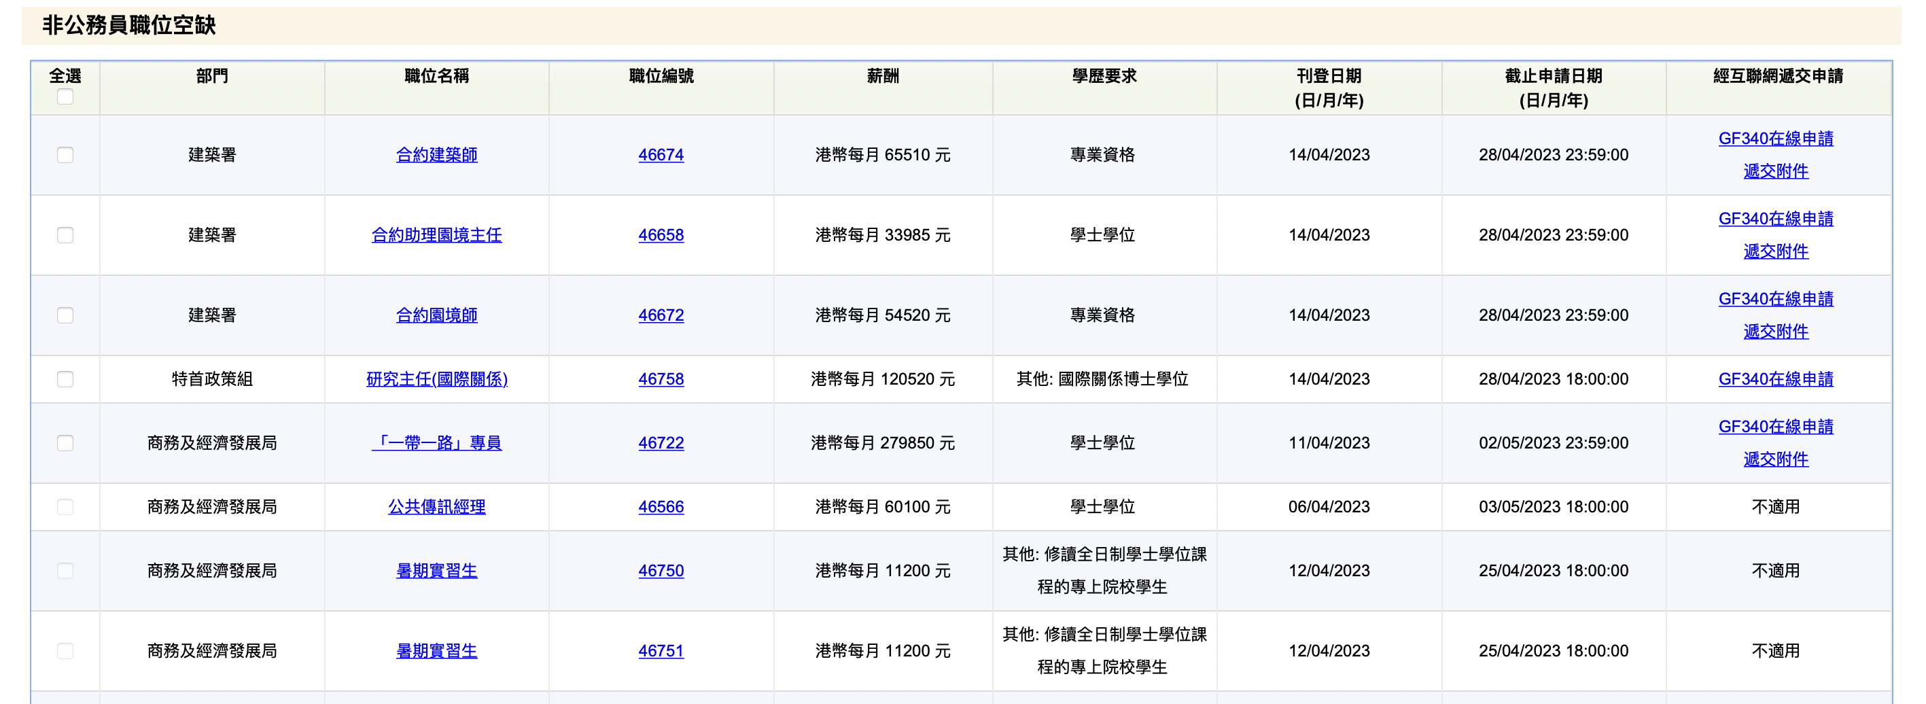The width and height of the screenshot is (1926, 704).
Task: Click posting date 06/04/2023
Action: click(1329, 507)
